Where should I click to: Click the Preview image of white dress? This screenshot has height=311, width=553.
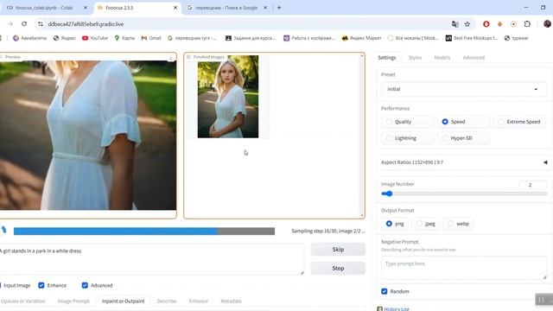[x=88, y=135]
